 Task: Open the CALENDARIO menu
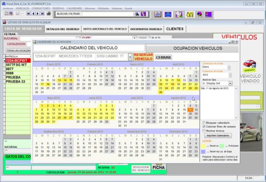74,8
